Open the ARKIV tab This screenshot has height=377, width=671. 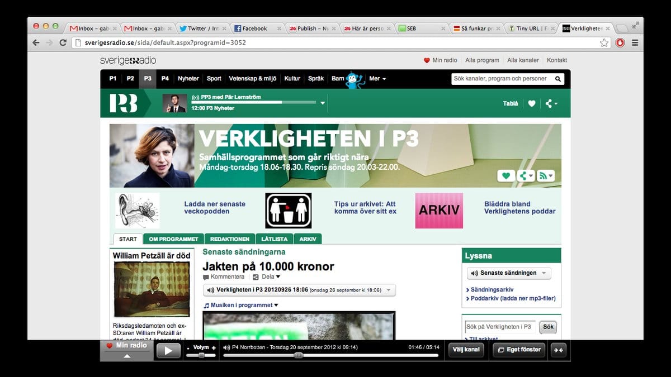(x=308, y=239)
